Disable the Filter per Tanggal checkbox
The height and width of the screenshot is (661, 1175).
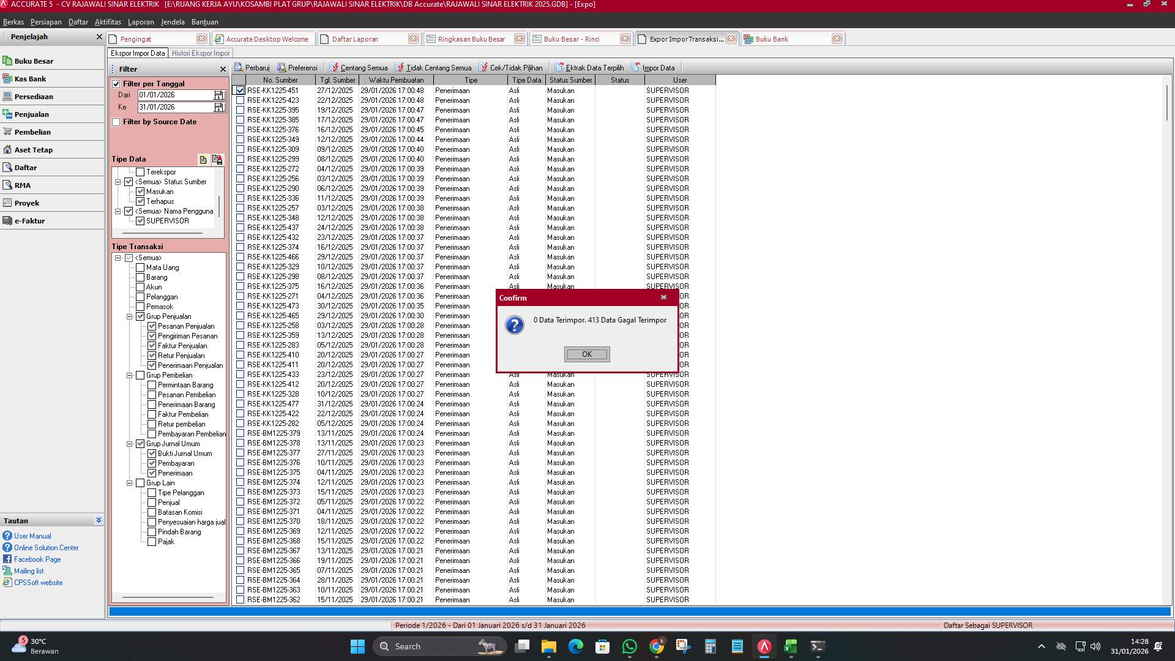116,83
